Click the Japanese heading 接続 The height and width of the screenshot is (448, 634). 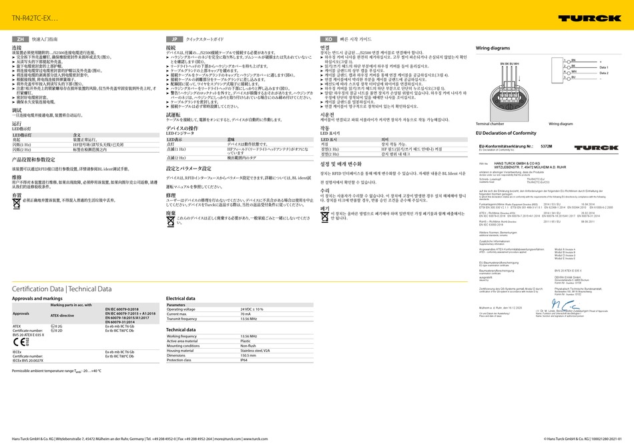[171, 48]
